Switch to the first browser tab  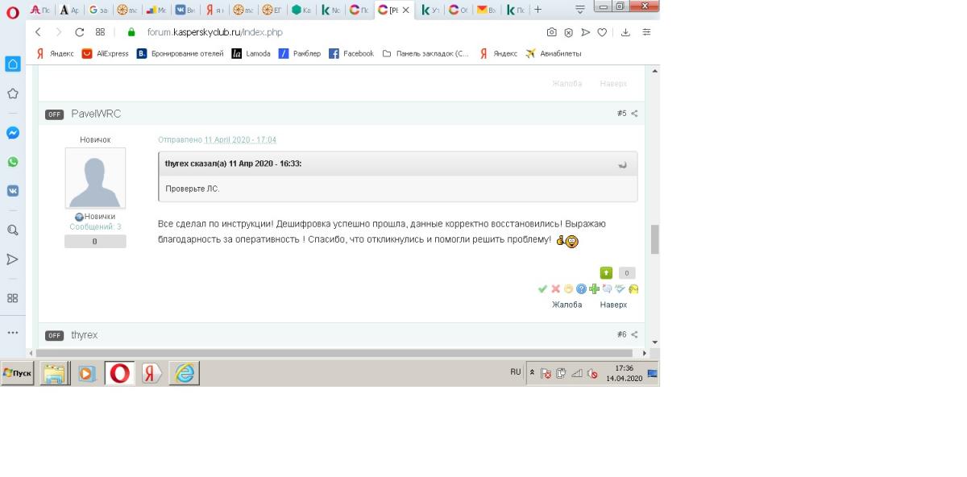[42, 10]
